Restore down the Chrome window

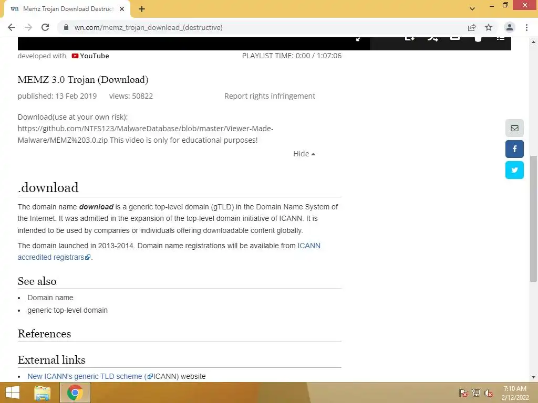click(x=505, y=5)
